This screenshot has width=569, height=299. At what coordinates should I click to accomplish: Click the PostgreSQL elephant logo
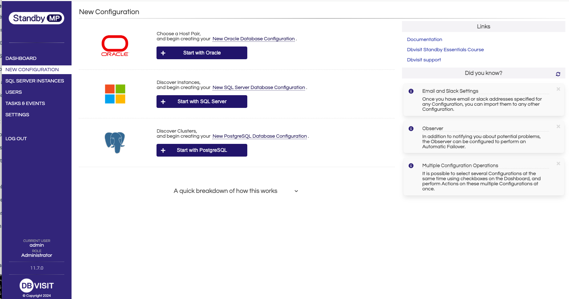115,142
